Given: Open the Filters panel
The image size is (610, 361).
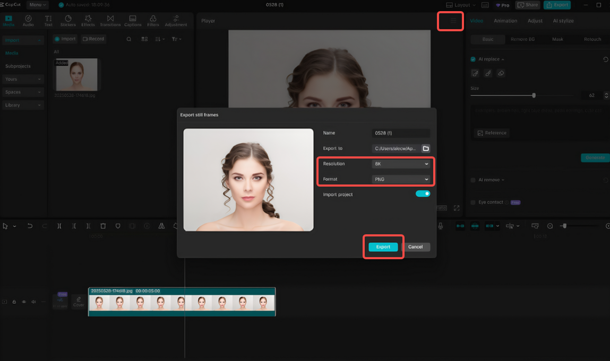Looking at the screenshot, I should (x=153, y=21).
